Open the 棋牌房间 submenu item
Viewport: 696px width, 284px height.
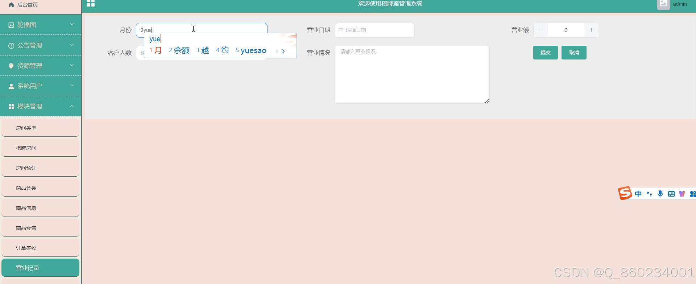click(x=41, y=148)
